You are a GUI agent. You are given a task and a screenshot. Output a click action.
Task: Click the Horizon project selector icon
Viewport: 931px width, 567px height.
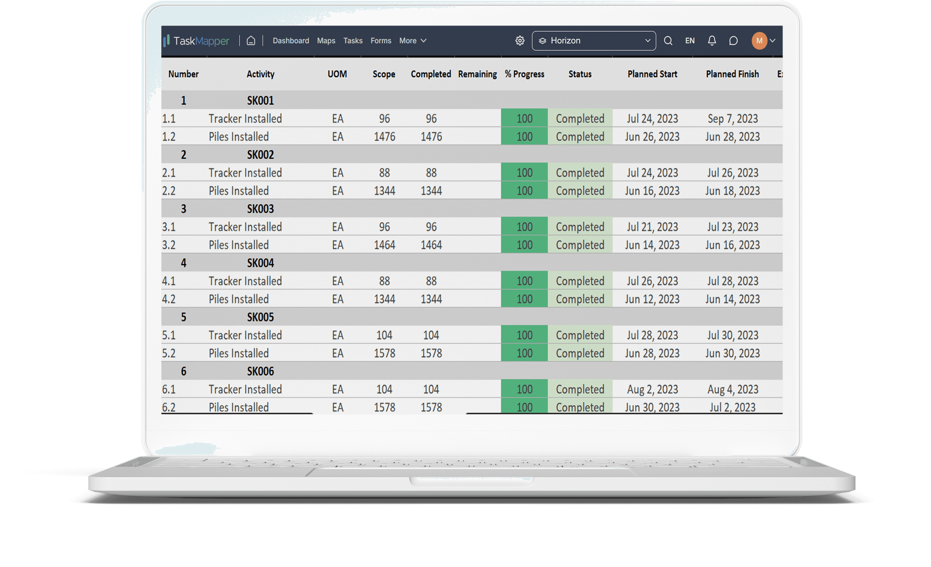tap(545, 41)
